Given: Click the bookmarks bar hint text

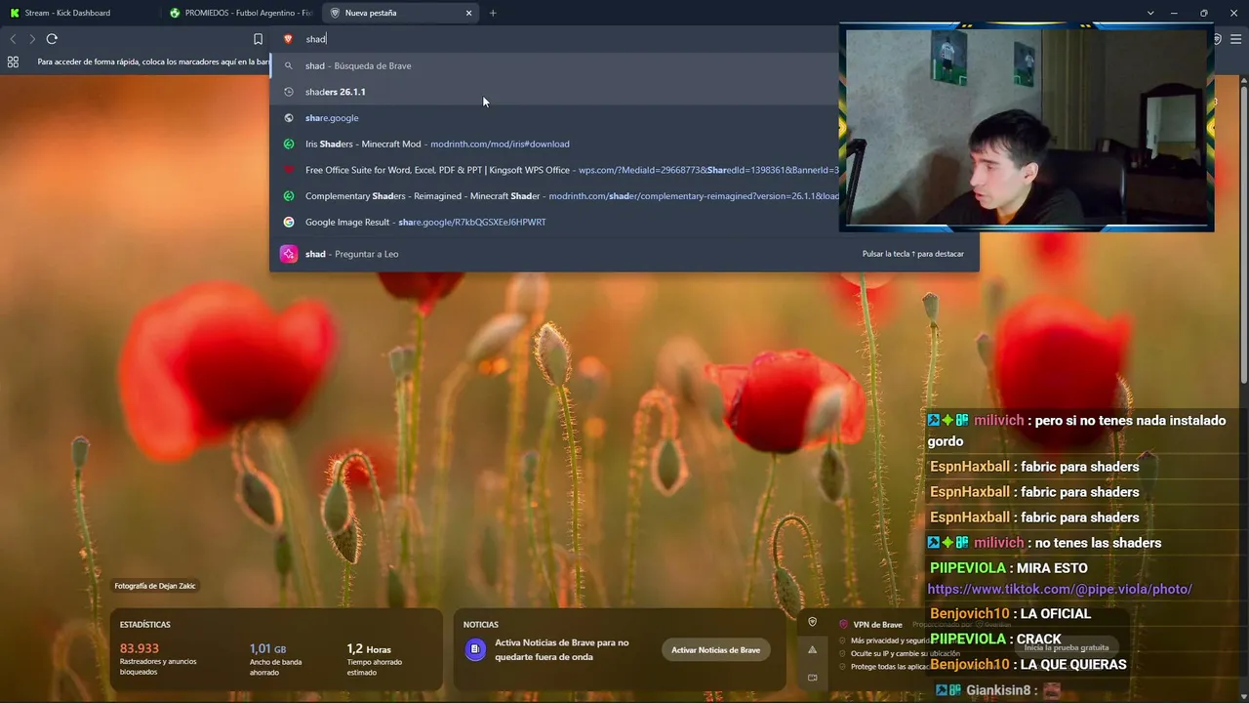Looking at the screenshot, I should [153, 62].
